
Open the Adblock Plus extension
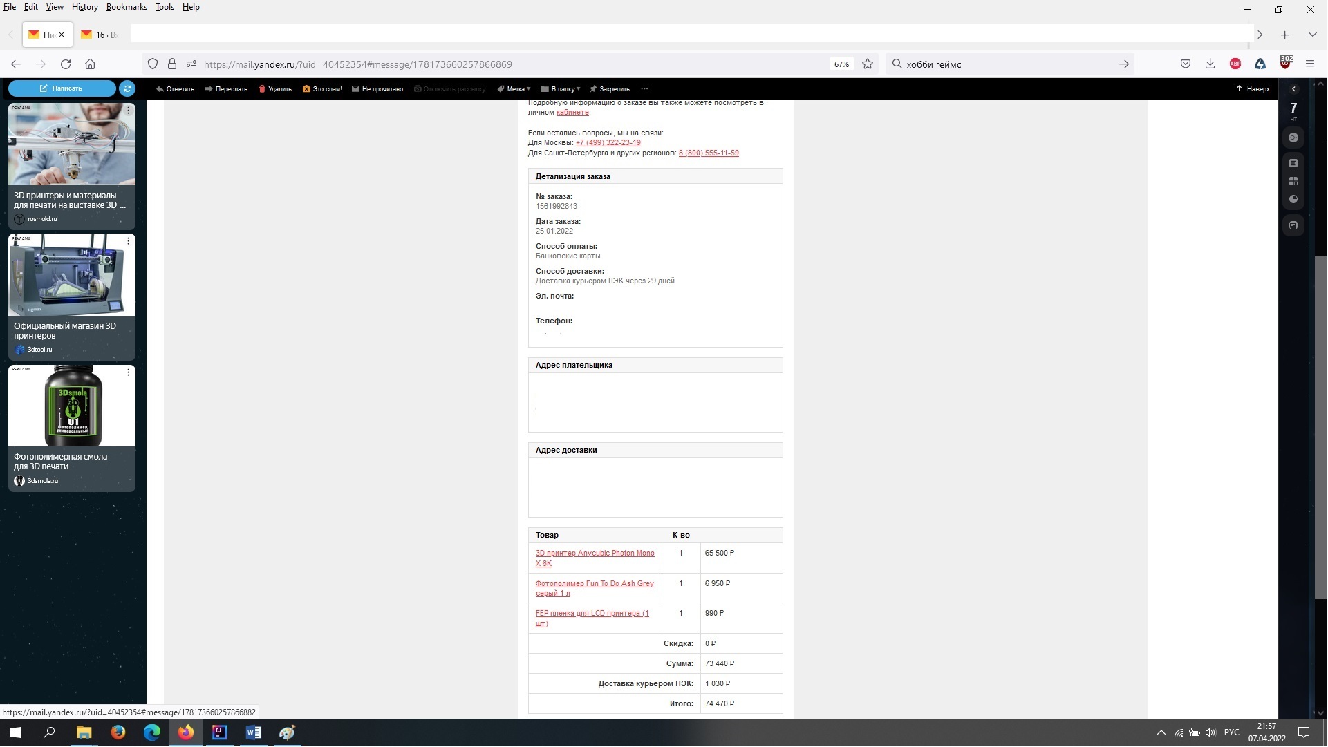click(1235, 64)
